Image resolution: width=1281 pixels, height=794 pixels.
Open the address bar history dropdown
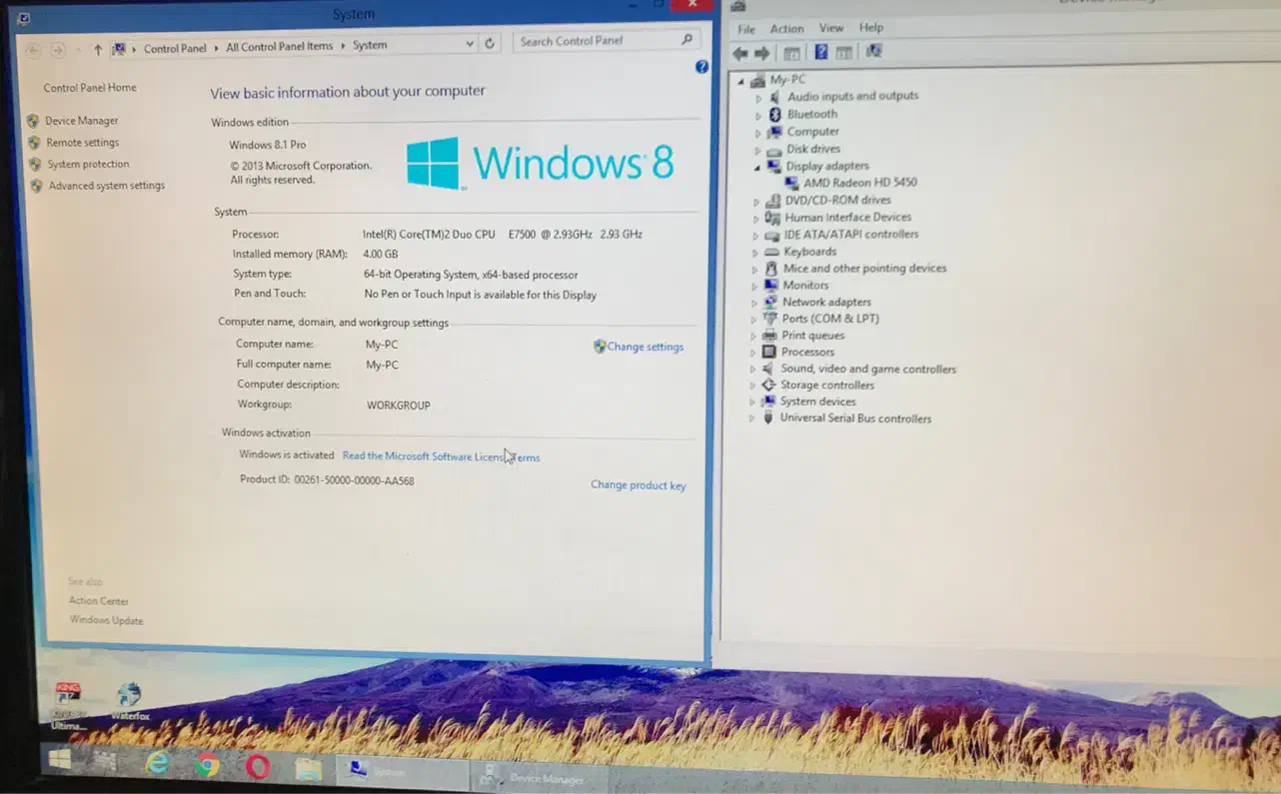coord(470,44)
